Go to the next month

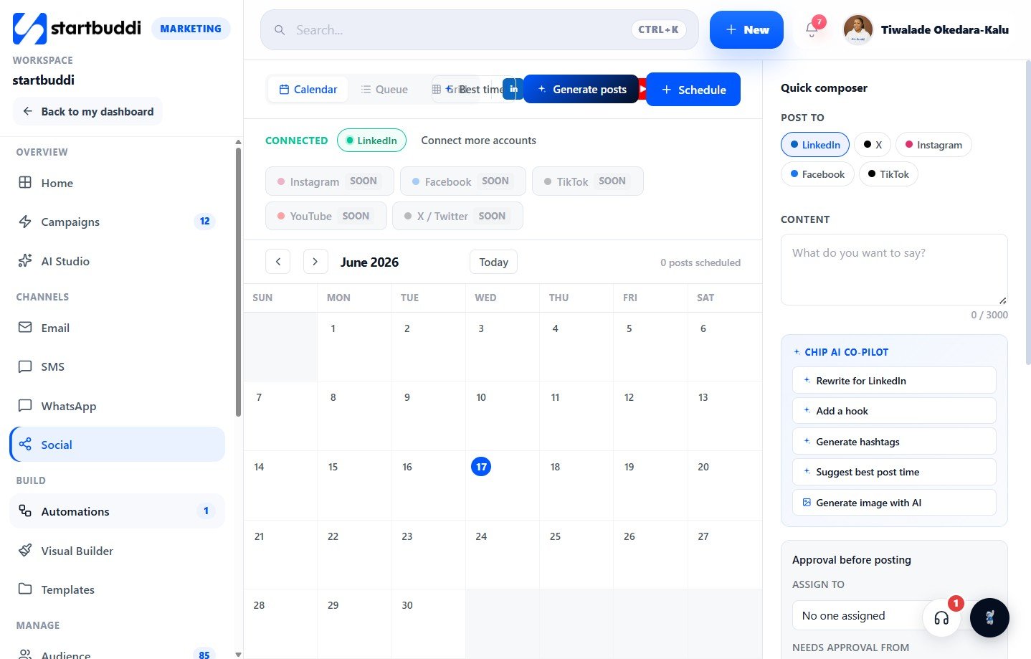pyautogui.click(x=315, y=262)
